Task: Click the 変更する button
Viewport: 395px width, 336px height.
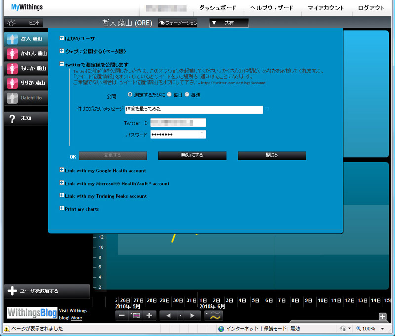Action: click(113, 155)
